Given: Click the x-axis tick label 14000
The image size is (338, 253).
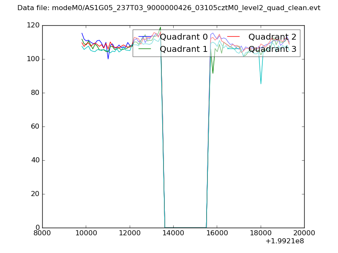Looking at the screenshot, I should coord(173,233).
